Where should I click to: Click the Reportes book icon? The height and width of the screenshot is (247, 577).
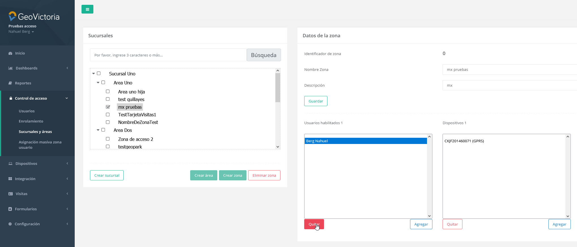10,83
